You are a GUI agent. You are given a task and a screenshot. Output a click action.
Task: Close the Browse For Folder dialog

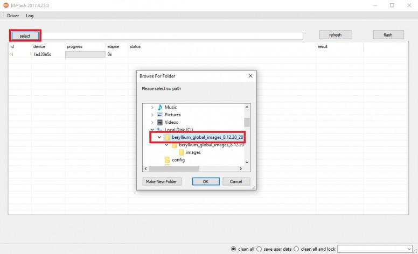click(x=250, y=76)
